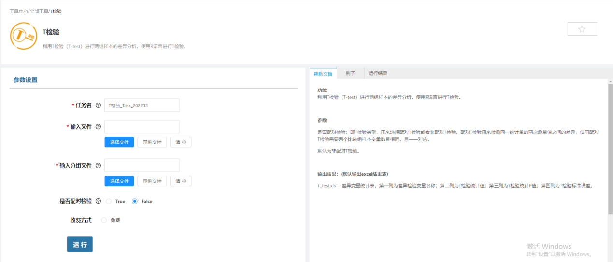Click 选择文件 under 输入分组文件
This screenshot has width=613, height=262.
[119, 181]
